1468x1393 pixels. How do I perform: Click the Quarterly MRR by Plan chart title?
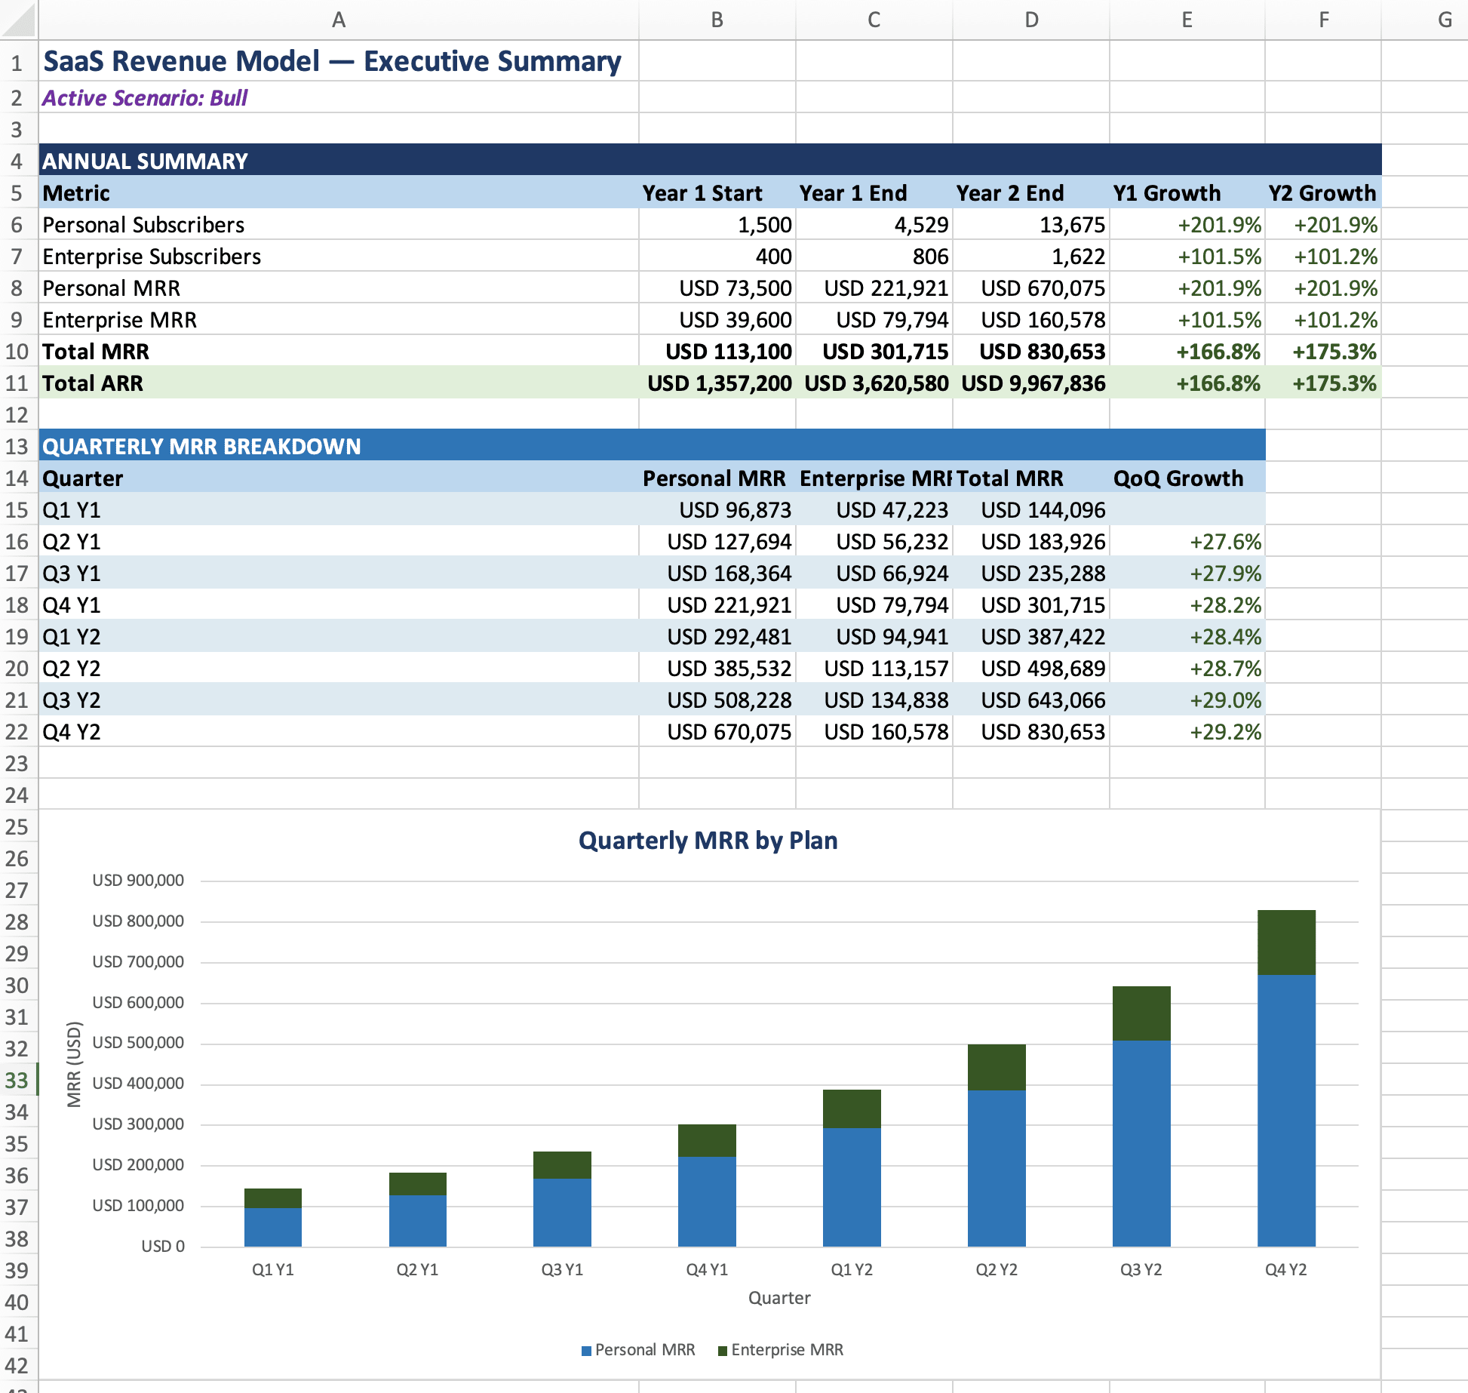coord(708,841)
